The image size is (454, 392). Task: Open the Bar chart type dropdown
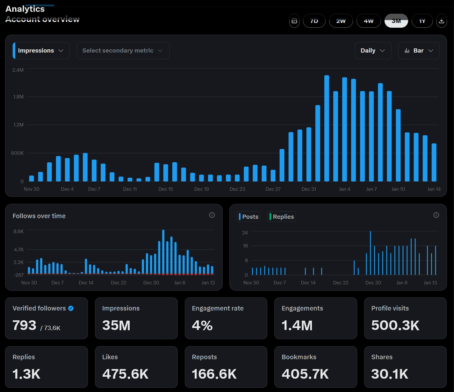pyautogui.click(x=419, y=51)
